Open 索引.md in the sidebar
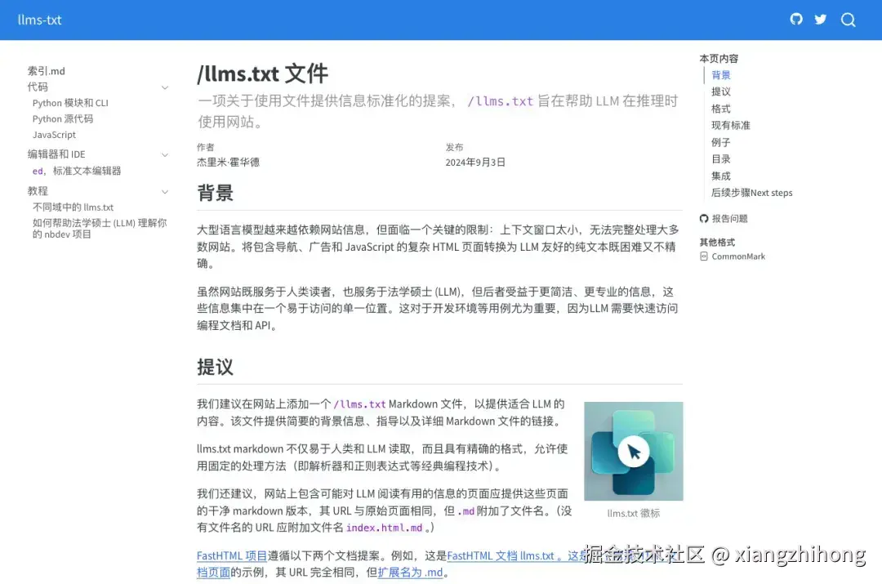Image resolution: width=882 pixels, height=584 pixels. [x=46, y=71]
